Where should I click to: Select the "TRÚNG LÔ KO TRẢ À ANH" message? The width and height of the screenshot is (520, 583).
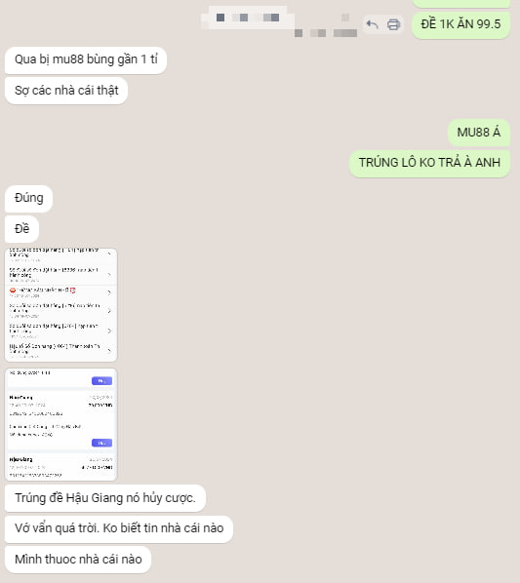(429, 163)
